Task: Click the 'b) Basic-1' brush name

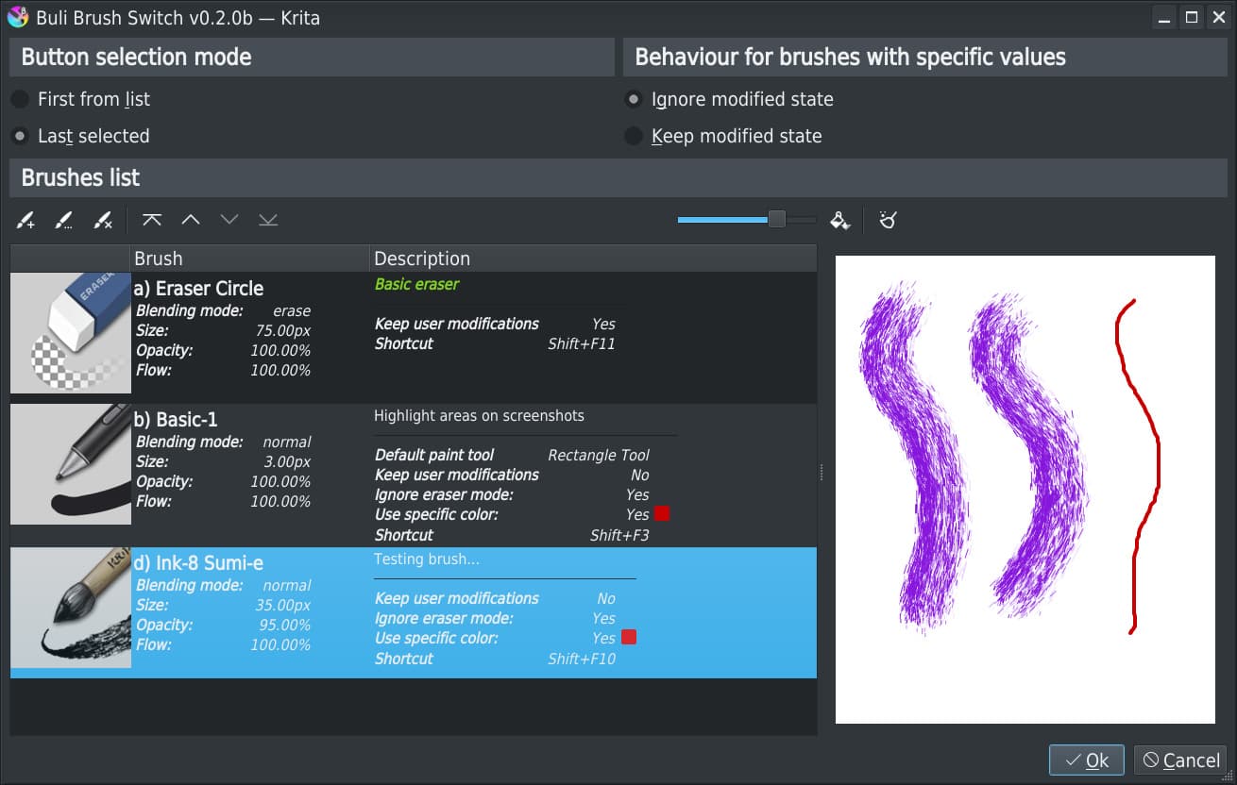Action: (x=177, y=420)
